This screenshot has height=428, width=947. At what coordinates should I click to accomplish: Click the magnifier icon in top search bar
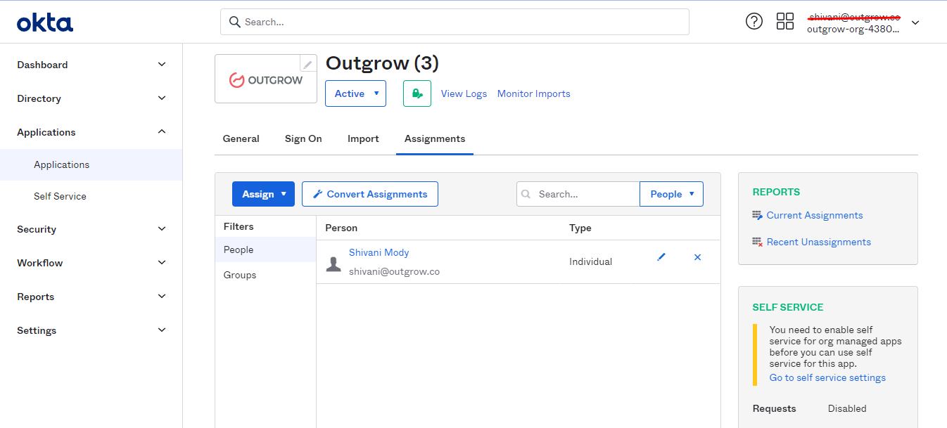pos(235,22)
